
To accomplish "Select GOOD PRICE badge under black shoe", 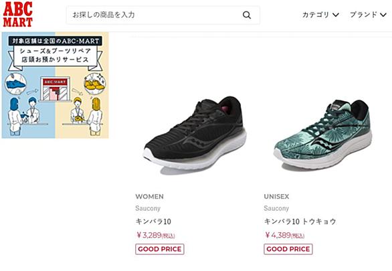I will [160, 249].
